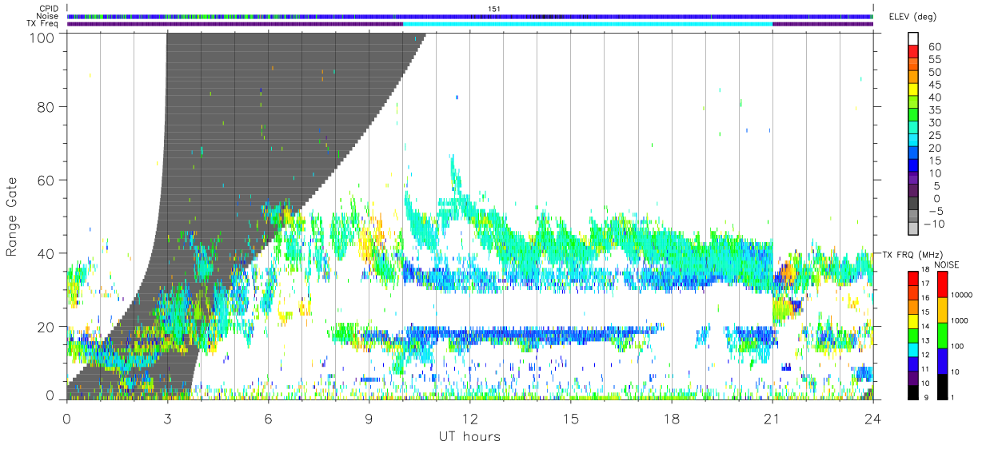Click the Noise row label
Image resolution: width=982 pixels, height=453 pixels.
click(x=48, y=16)
